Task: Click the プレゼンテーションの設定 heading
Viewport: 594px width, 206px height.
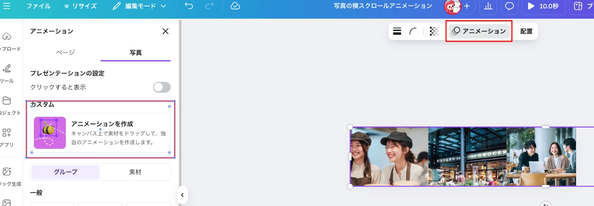Action: [x=67, y=74]
